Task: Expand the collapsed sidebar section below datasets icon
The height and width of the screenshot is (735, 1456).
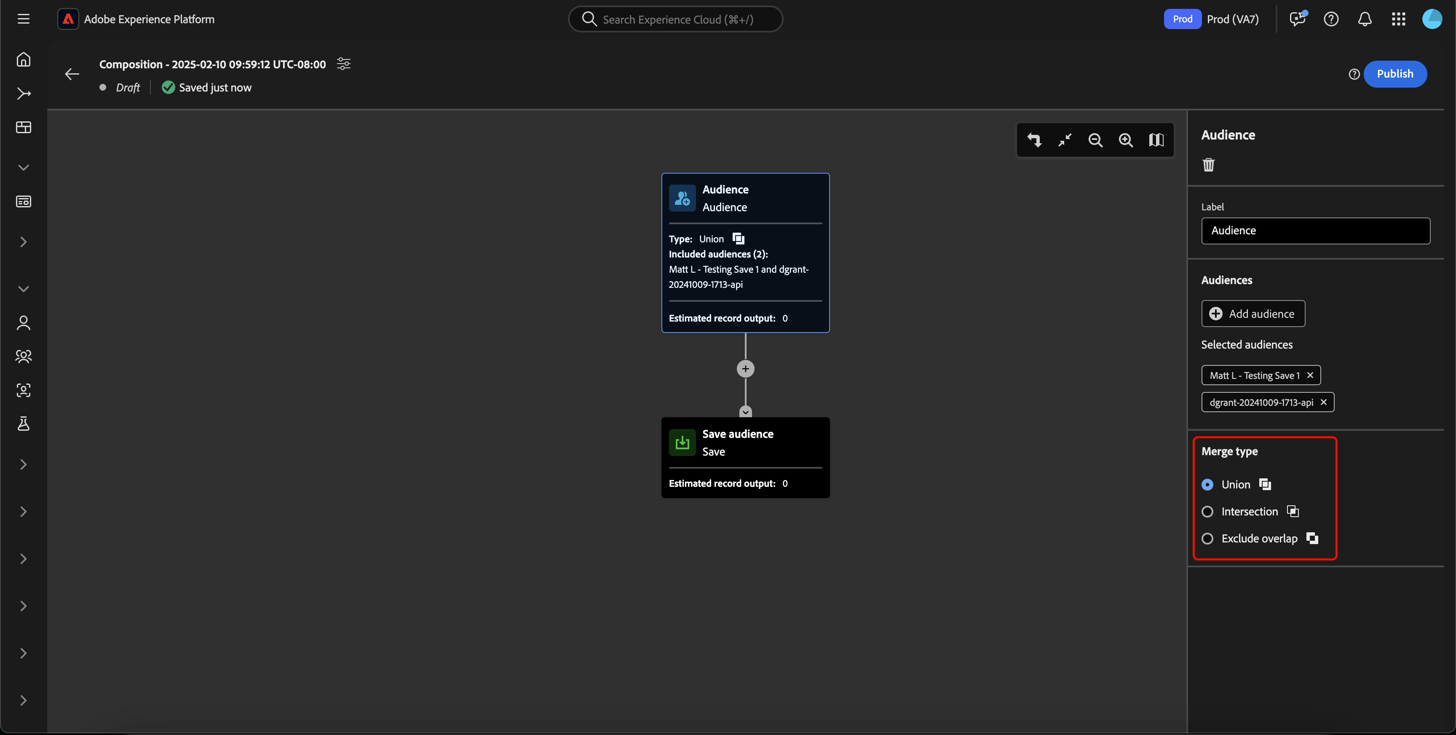Action: coord(23,242)
